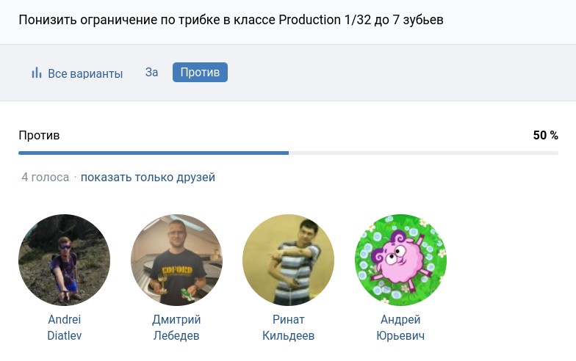Open Андрей Юрьевич's pink cartoon avatar

[400, 260]
